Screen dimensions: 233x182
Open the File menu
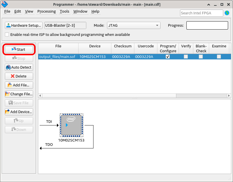7,11
